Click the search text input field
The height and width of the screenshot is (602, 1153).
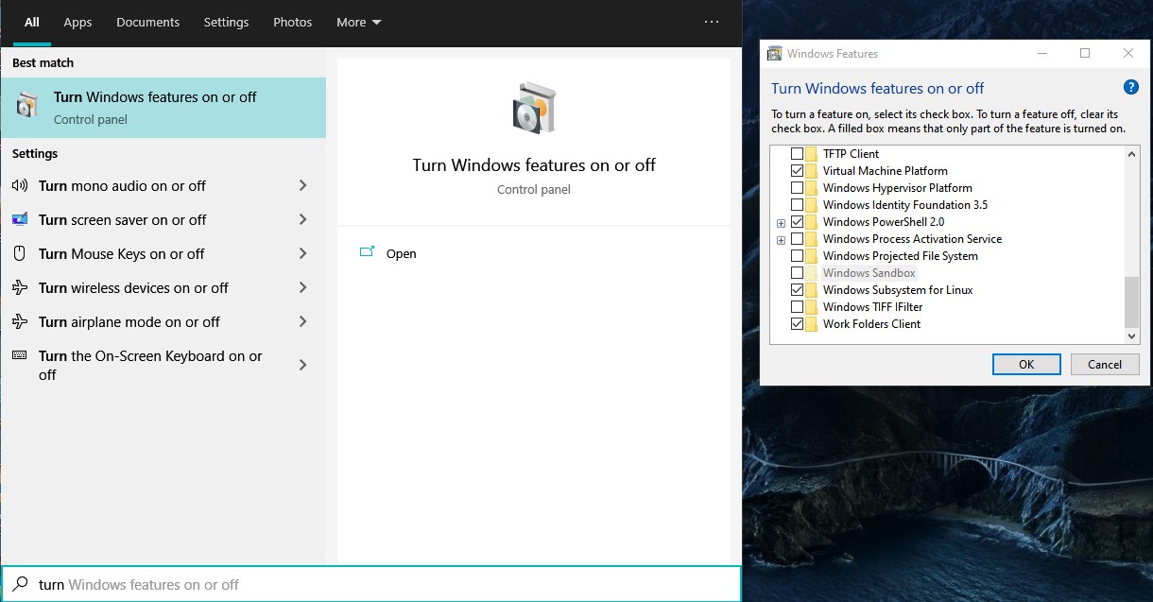378,585
